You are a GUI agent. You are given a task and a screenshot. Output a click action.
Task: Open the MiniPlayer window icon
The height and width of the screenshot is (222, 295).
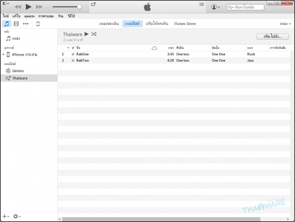(x=93, y=5)
